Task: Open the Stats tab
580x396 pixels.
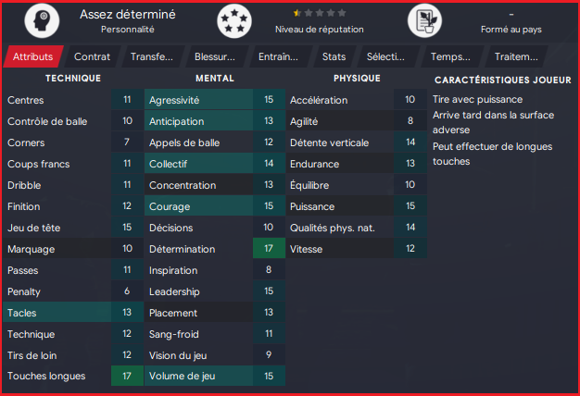Action: click(334, 56)
